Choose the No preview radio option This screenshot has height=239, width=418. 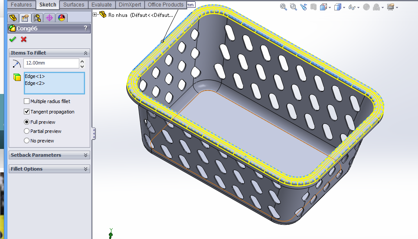[27, 141]
